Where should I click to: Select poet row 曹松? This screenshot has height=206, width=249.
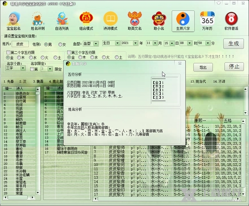[19, 149]
